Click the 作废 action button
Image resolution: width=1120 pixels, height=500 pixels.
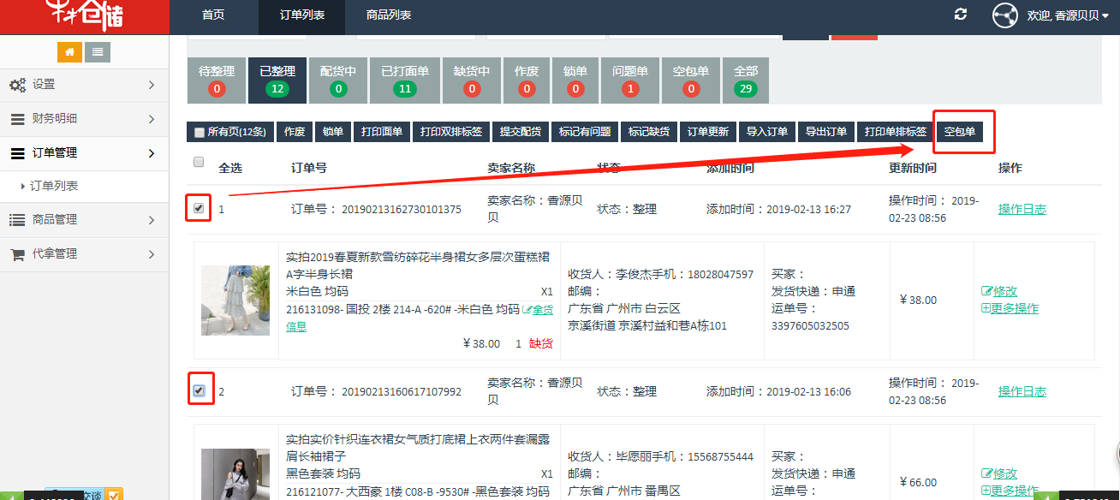[x=295, y=132]
